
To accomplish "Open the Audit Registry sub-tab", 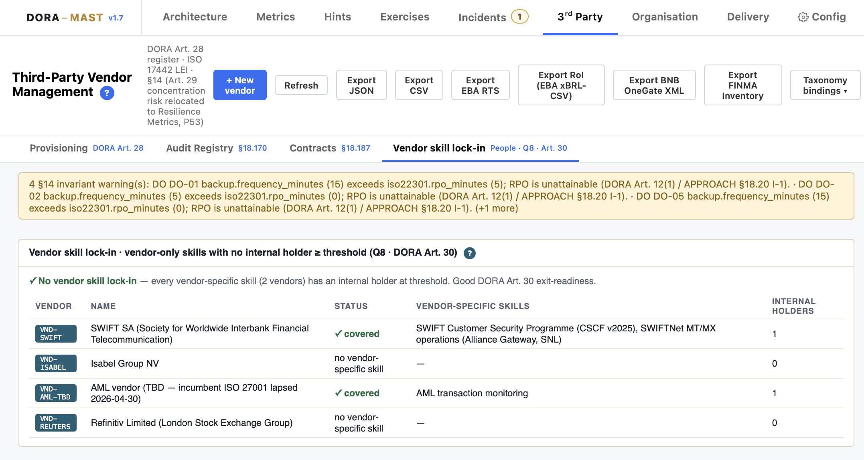I will pyautogui.click(x=217, y=148).
